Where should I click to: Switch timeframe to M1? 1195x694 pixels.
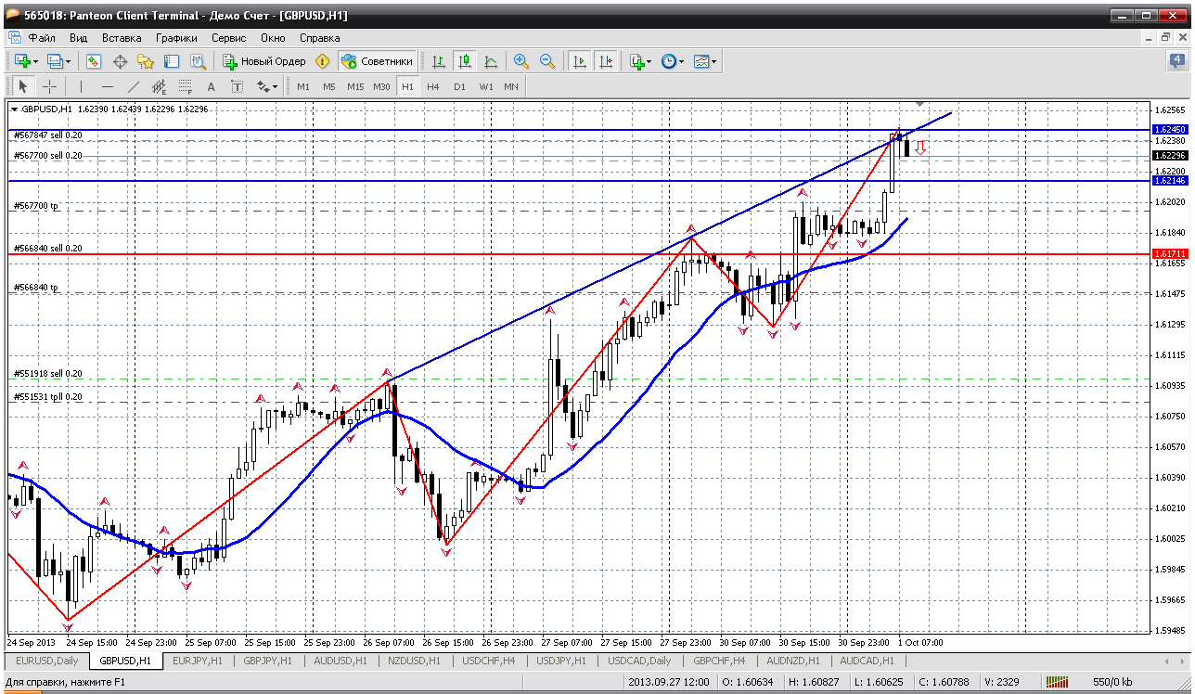[303, 86]
